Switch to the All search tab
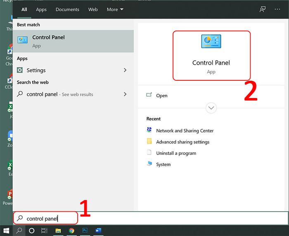289x236 pixels. pyautogui.click(x=24, y=9)
